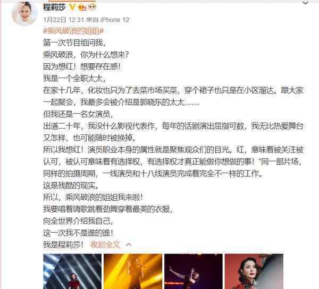
Task: Open the red-background portrait photo
Action: point(254,271)
